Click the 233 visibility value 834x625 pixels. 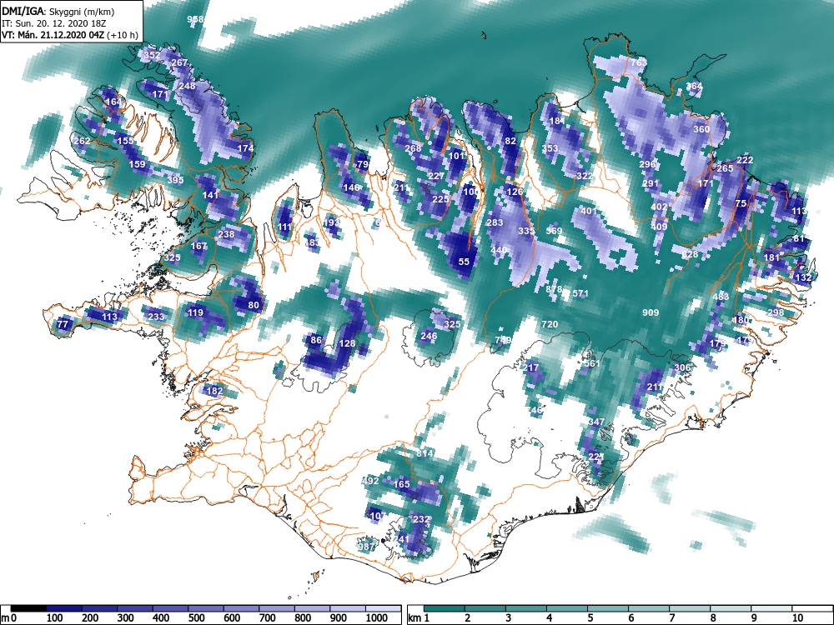[156, 317]
